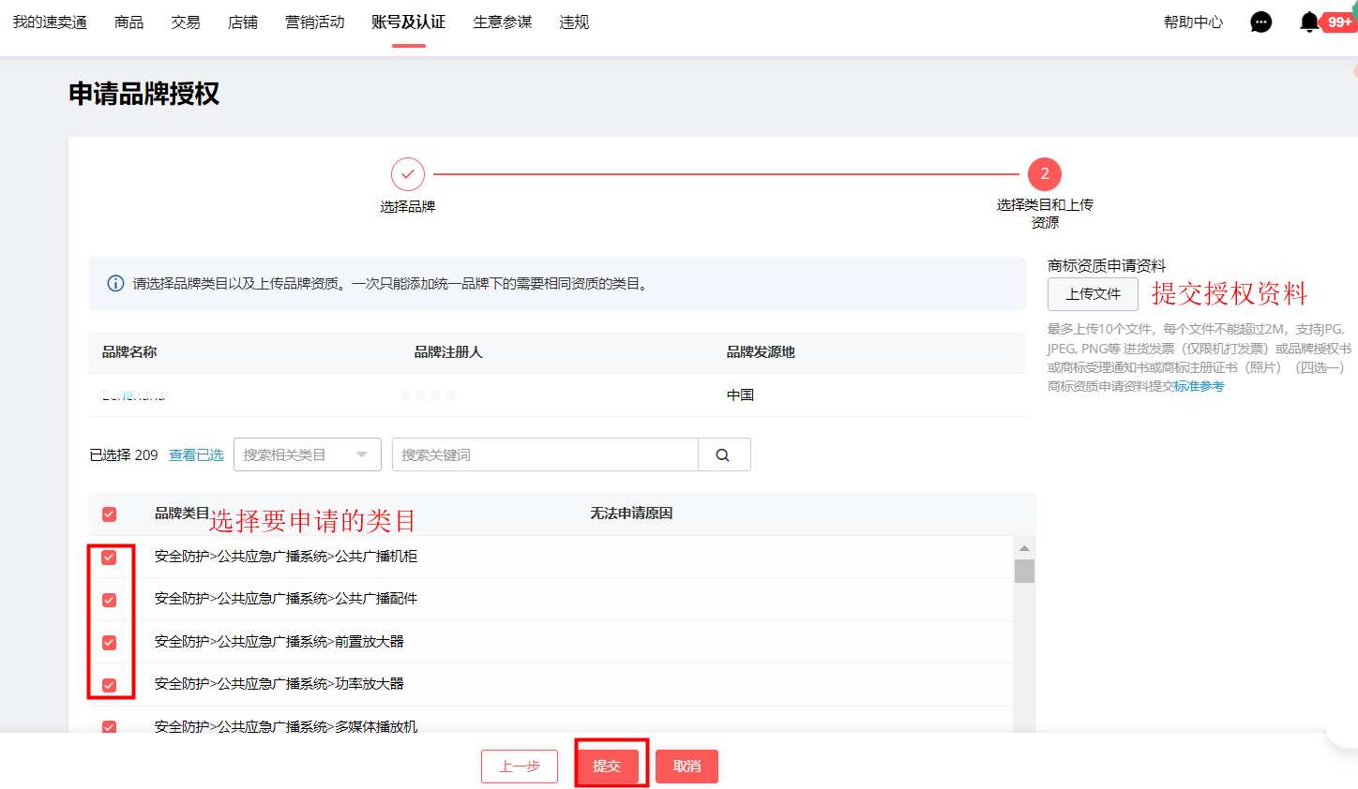Image resolution: width=1358 pixels, height=789 pixels.
Task: Click the 搜索关键词 input field
Action: pyautogui.click(x=545, y=454)
